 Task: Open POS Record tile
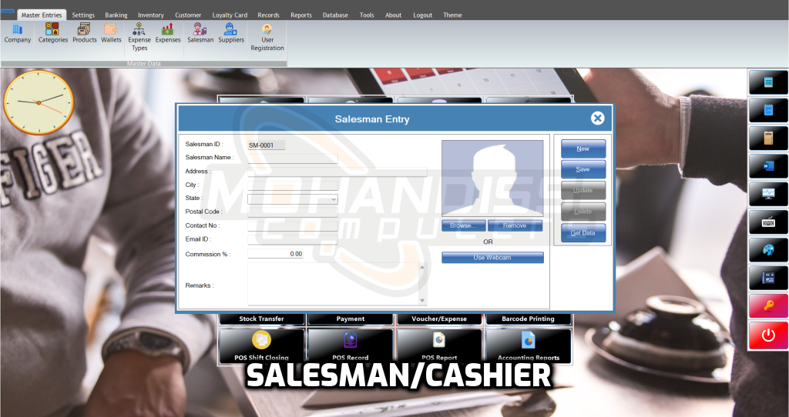click(351, 346)
